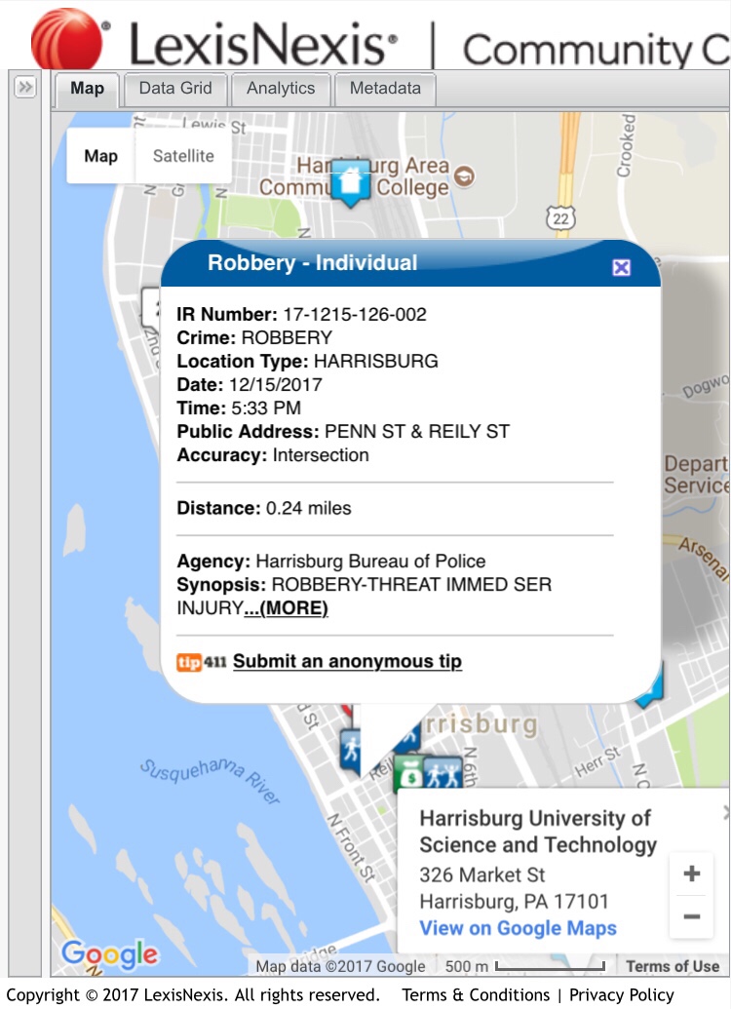Click the house marker near Community College
Screen dimensions: 731x1009
coord(350,181)
